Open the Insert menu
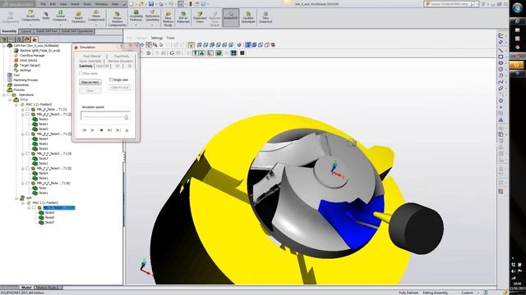Viewport: 526px width, 295px height. point(75,4)
